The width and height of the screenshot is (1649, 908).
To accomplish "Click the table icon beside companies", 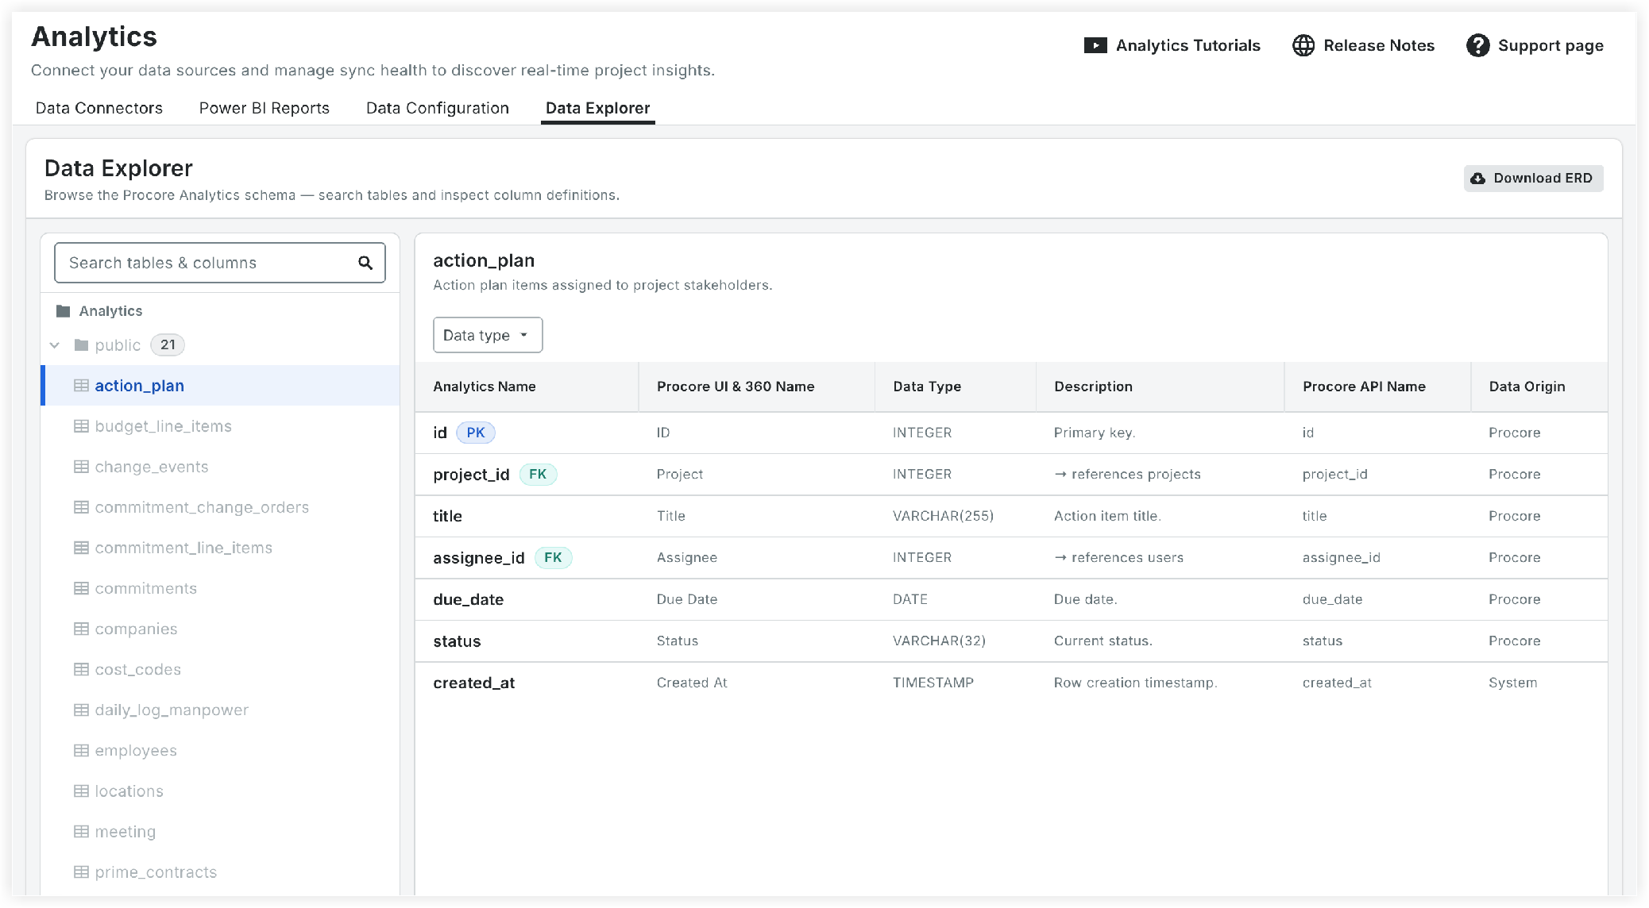I will tap(81, 629).
